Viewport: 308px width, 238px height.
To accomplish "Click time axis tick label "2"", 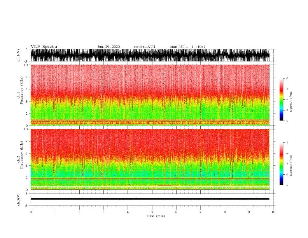I will point(79,212).
